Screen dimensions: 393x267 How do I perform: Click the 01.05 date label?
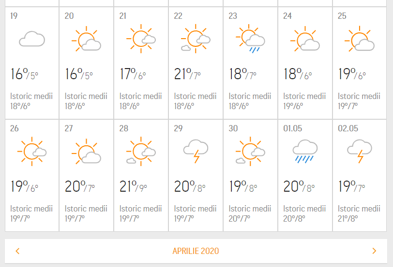click(292, 128)
